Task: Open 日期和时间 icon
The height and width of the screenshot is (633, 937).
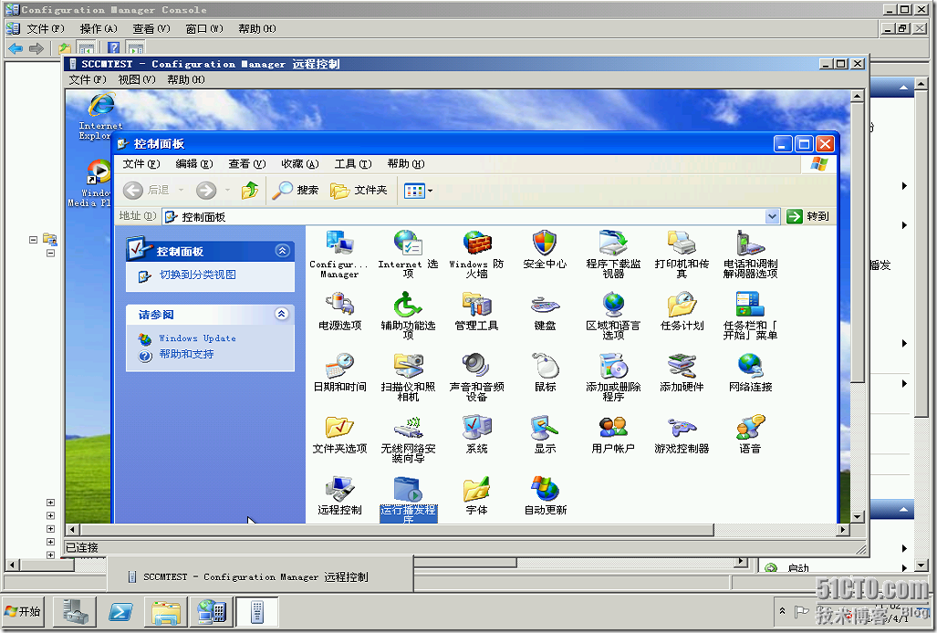Action: pyautogui.click(x=339, y=373)
